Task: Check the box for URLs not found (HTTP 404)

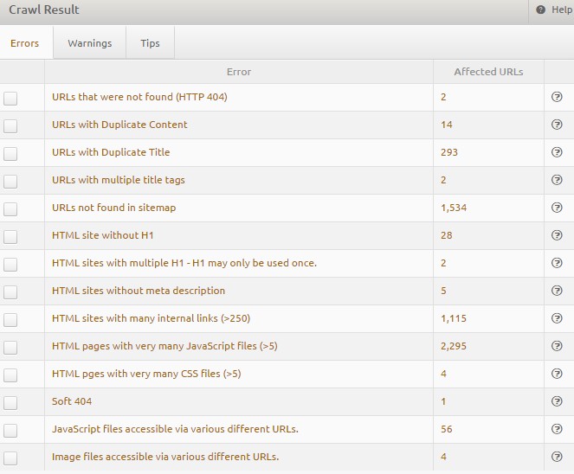Action: tap(10, 98)
